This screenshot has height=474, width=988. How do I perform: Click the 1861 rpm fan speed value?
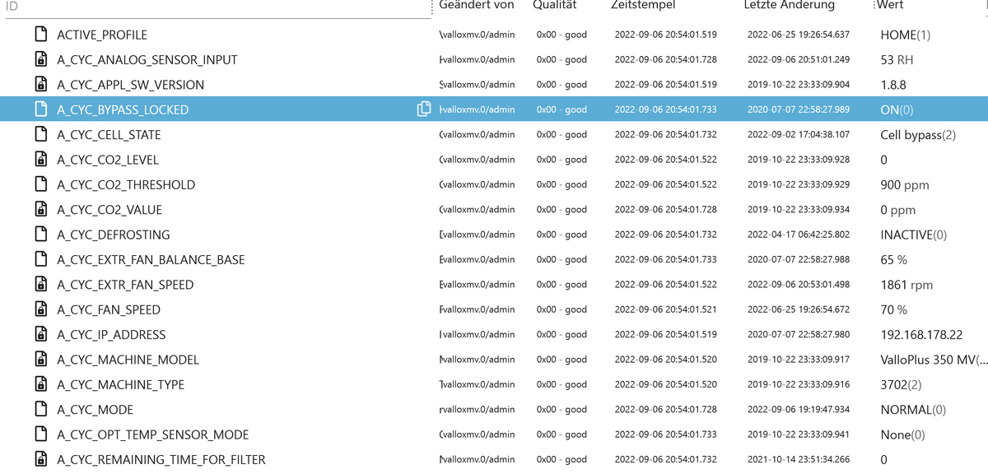tap(906, 285)
